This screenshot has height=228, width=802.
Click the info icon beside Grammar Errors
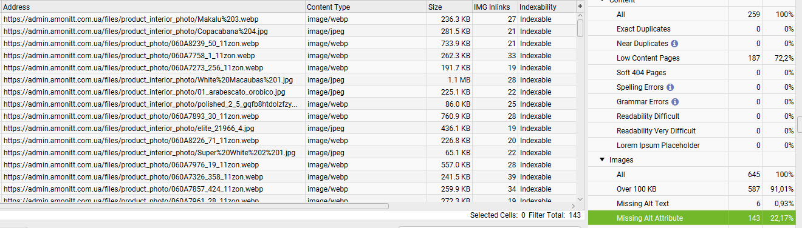(x=674, y=102)
